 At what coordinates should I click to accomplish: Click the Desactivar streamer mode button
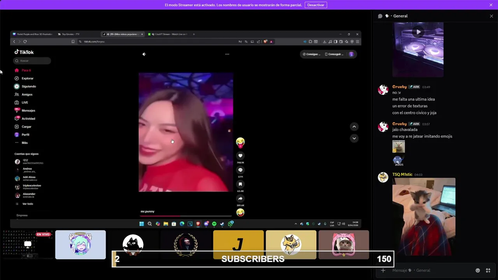[316, 5]
